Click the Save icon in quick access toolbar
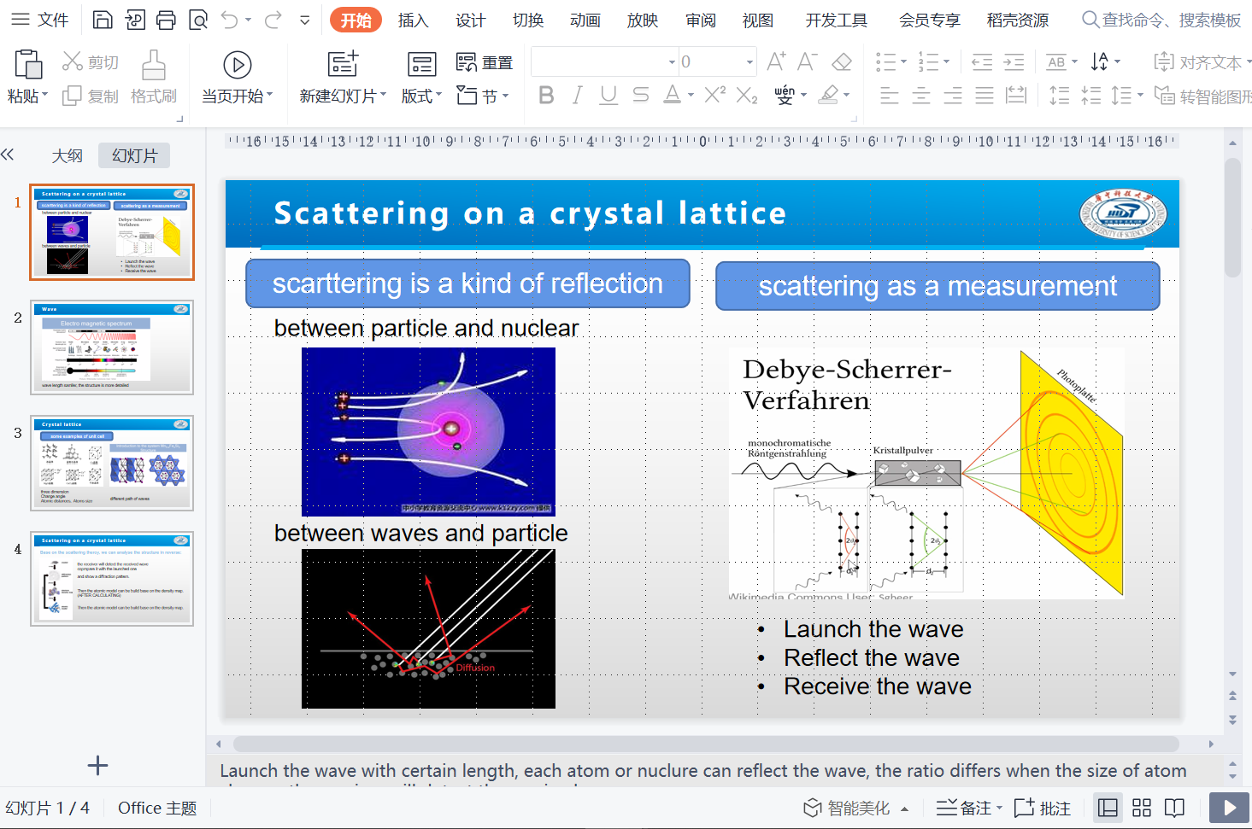Viewport: 1252px width, 829px height. 103,20
